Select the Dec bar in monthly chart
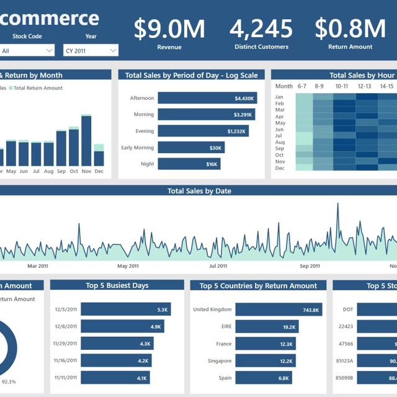 99,155
